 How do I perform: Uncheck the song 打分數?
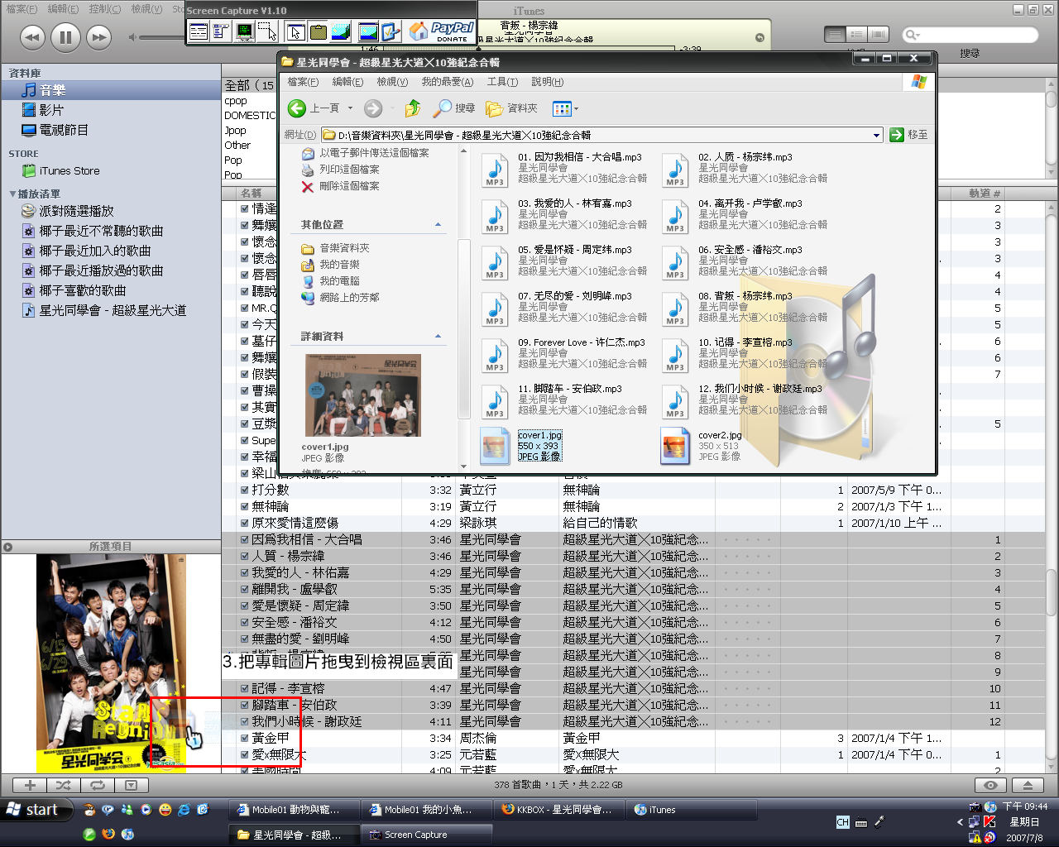[245, 490]
